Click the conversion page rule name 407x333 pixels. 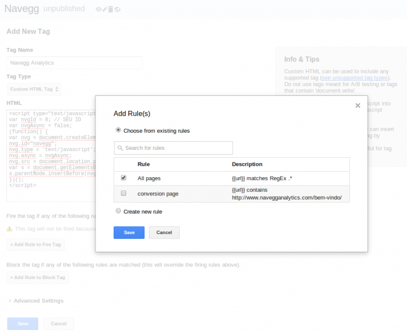(158, 194)
